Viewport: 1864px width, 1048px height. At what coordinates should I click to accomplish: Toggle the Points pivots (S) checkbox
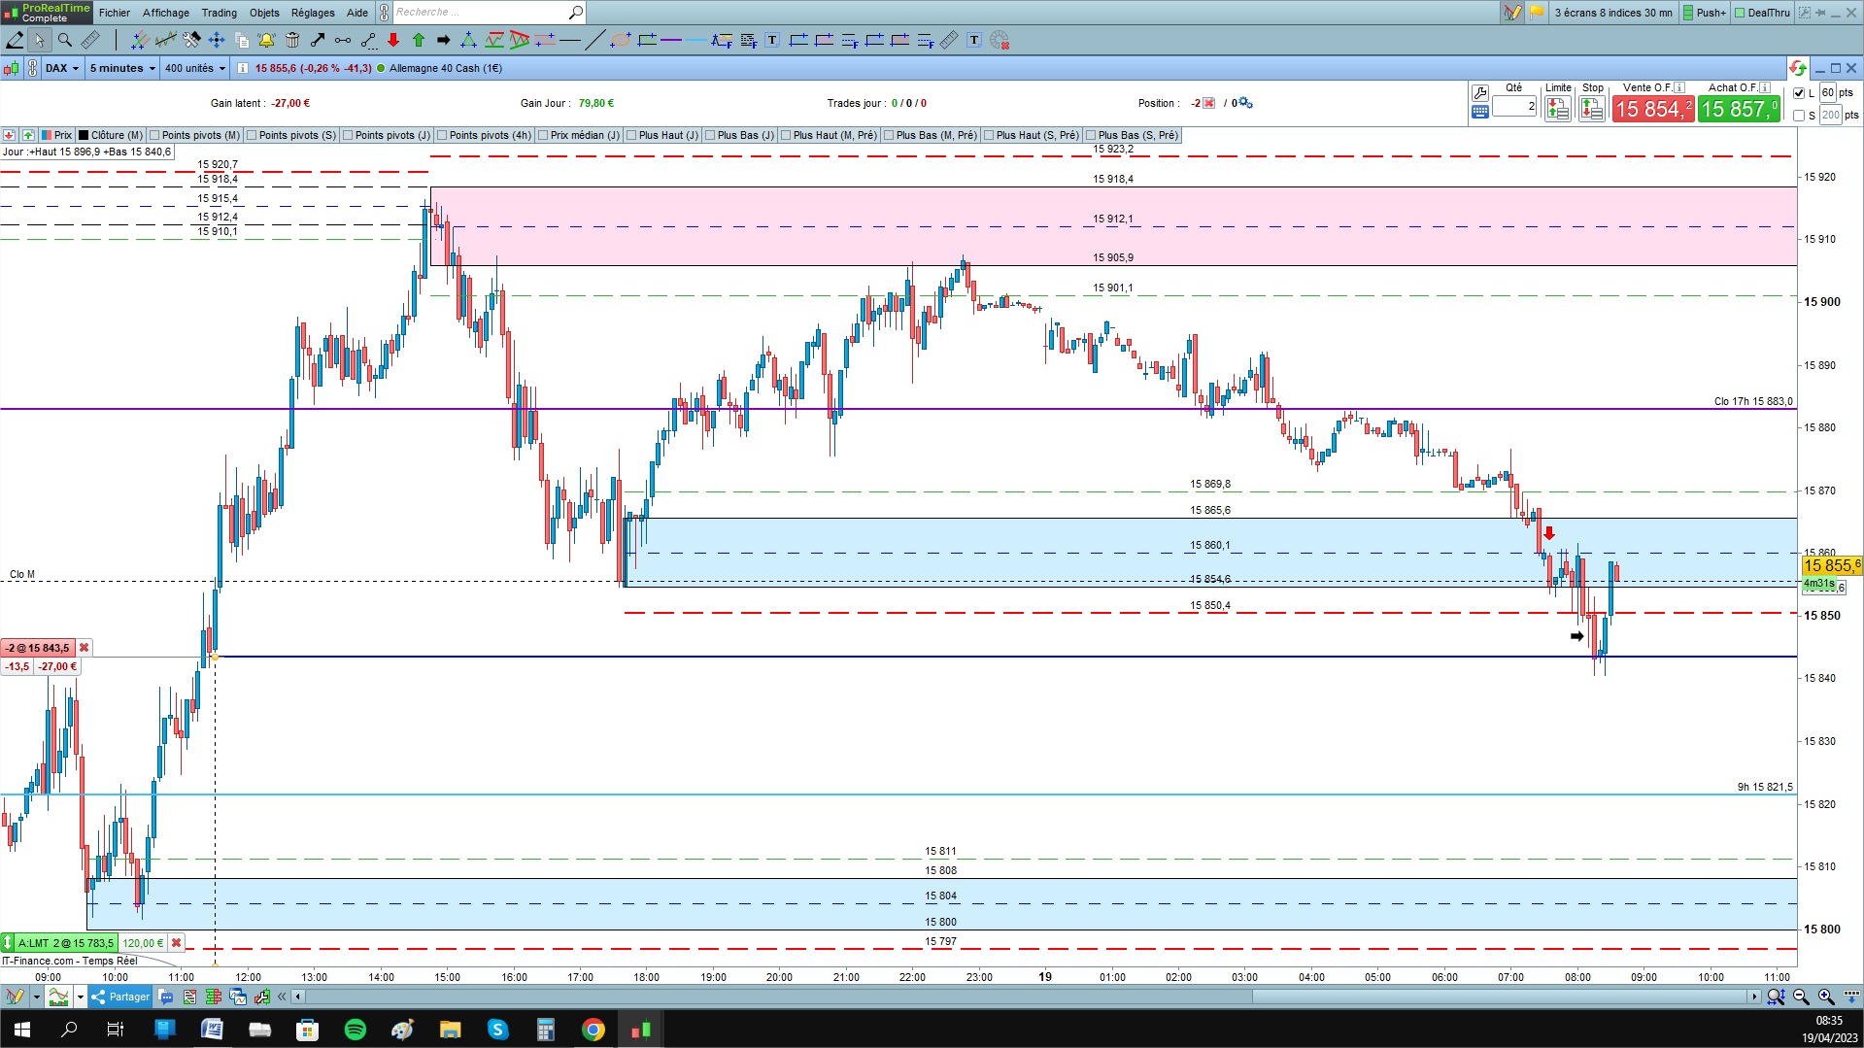point(252,135)
